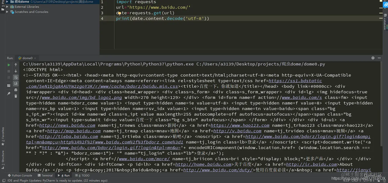The image size is (388, 183).
Task: Click the url assignment on line 2
Action: tap(153, 7)
